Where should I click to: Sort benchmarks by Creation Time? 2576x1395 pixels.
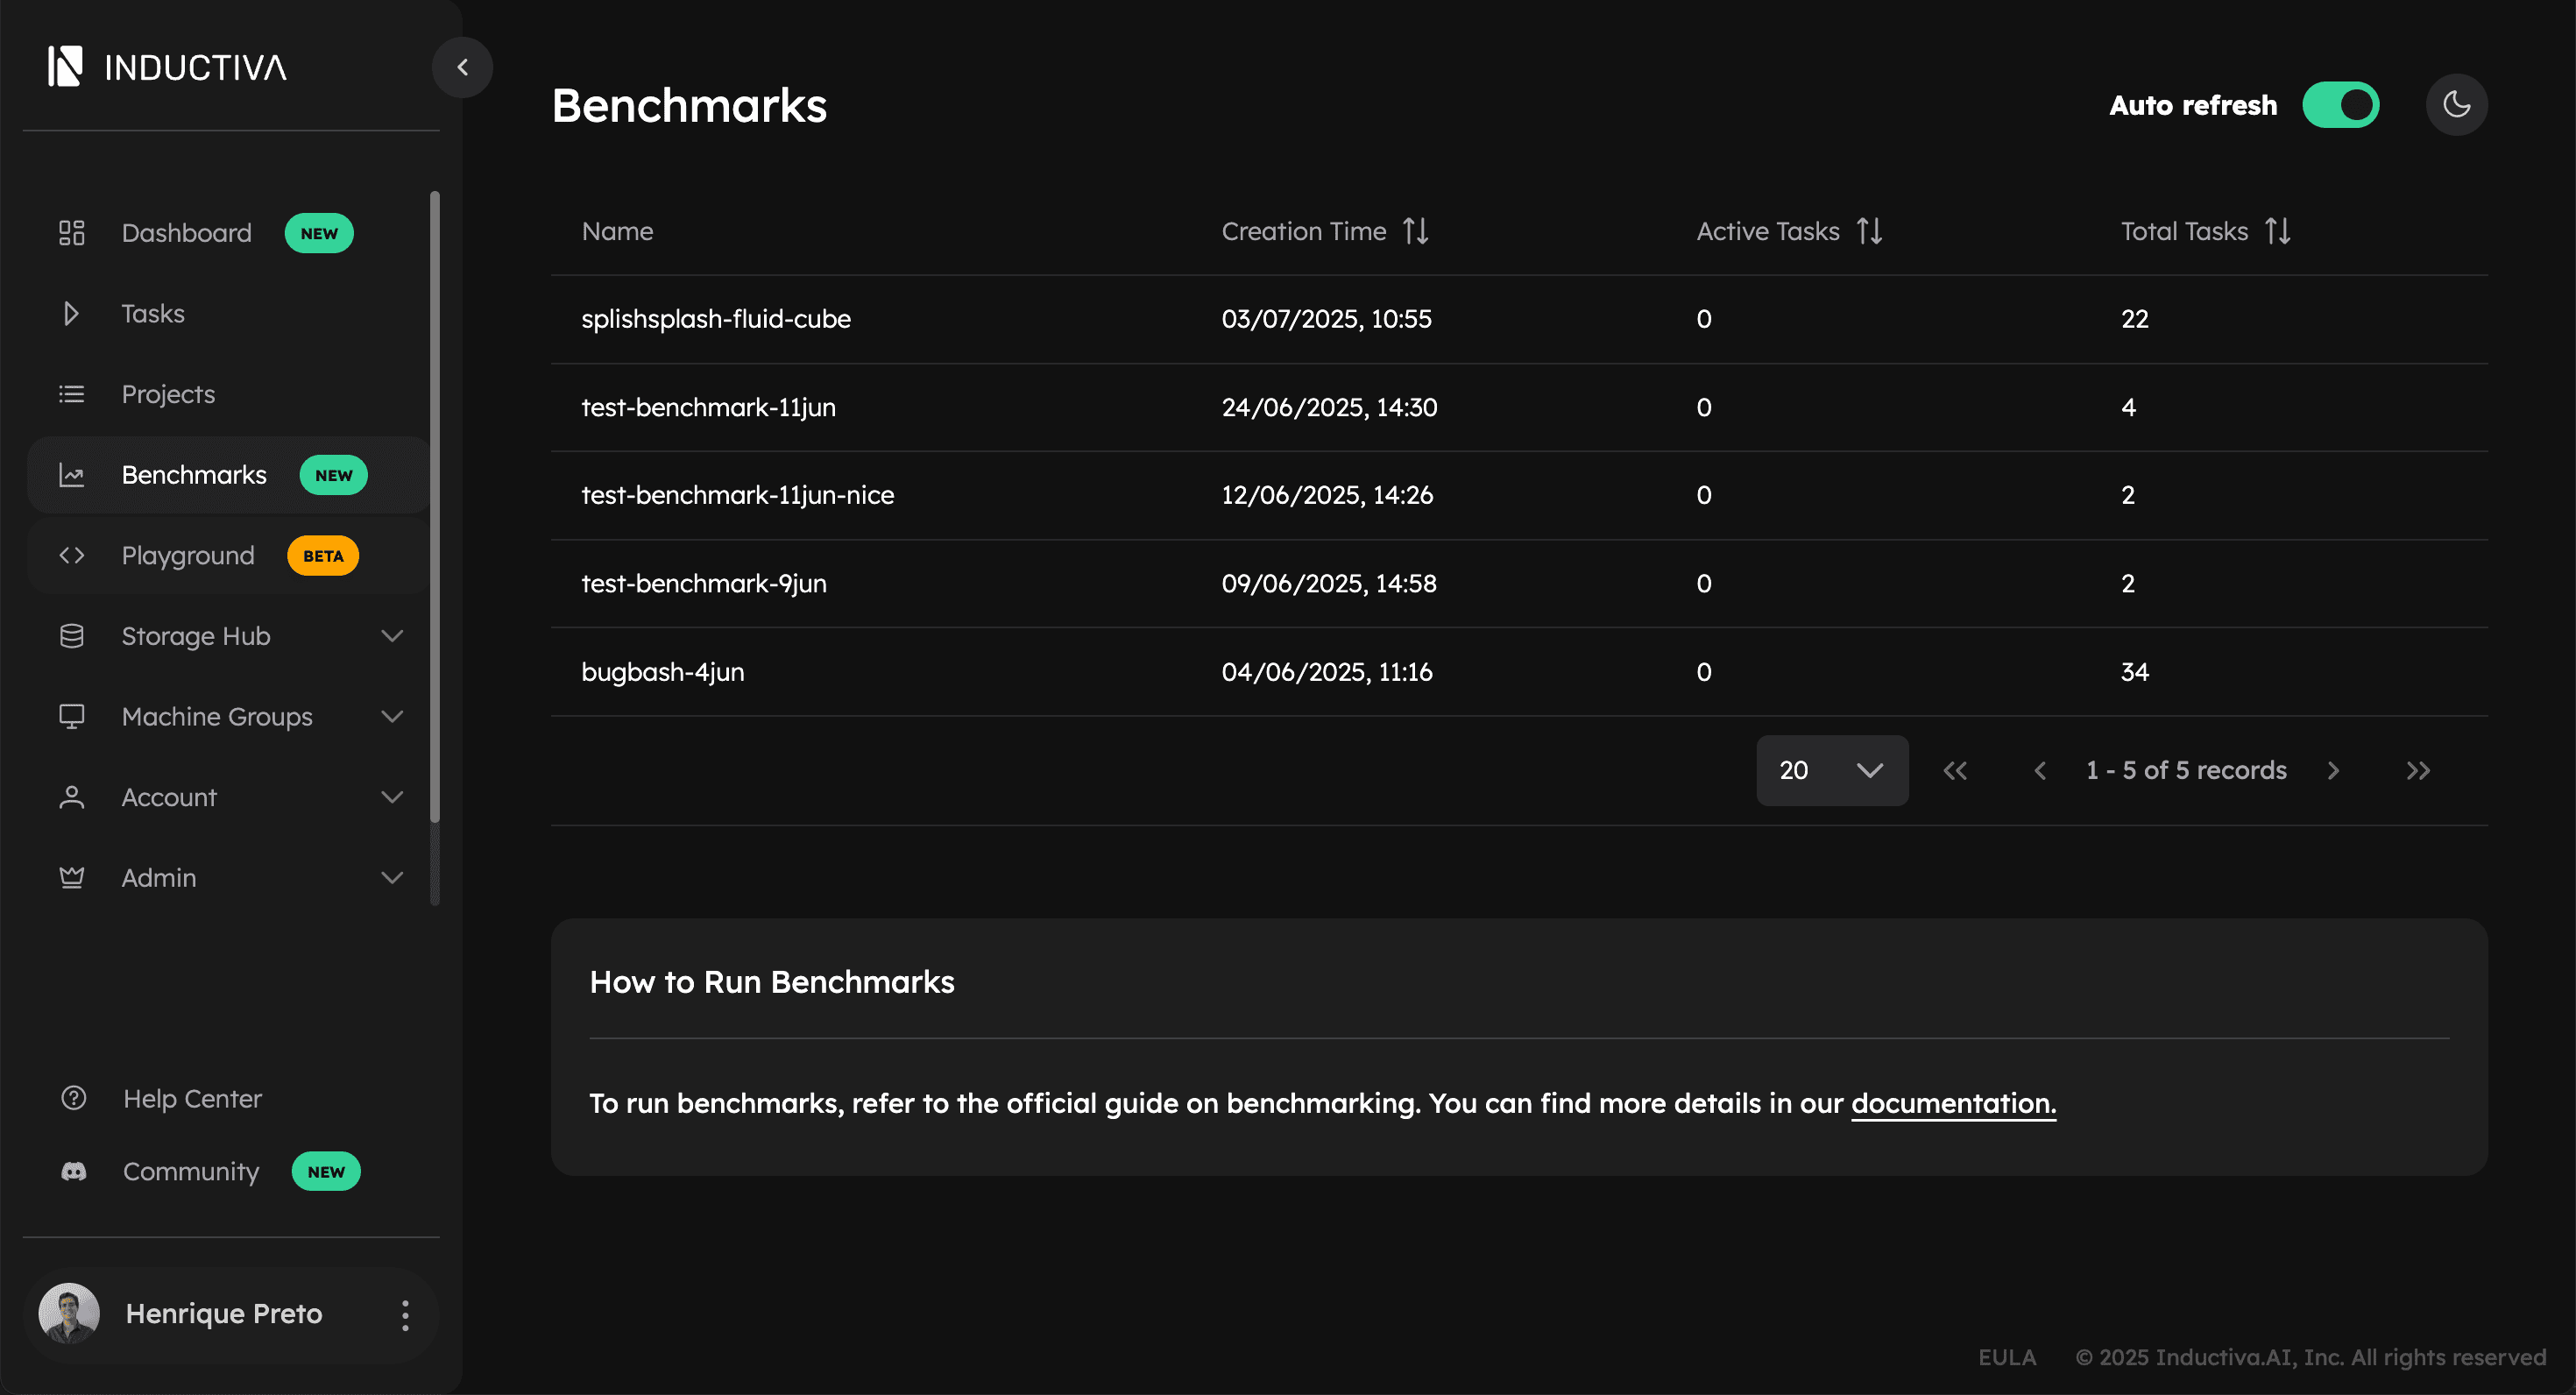click(1417, 230)
